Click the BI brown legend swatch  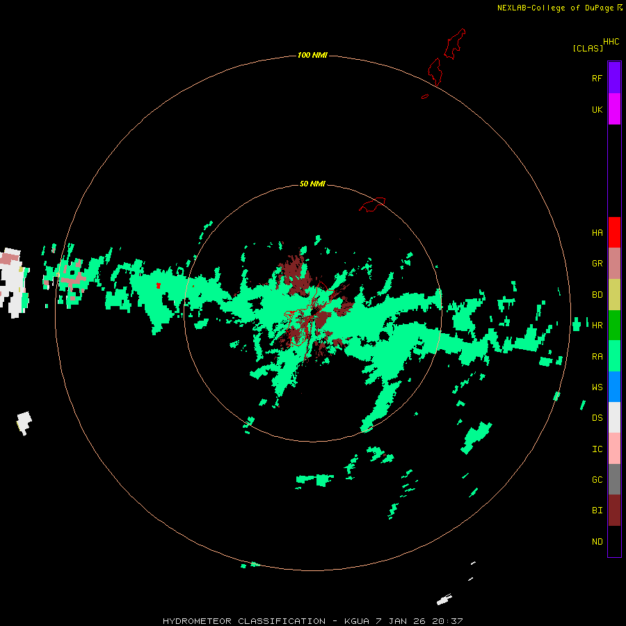(614, 511)
